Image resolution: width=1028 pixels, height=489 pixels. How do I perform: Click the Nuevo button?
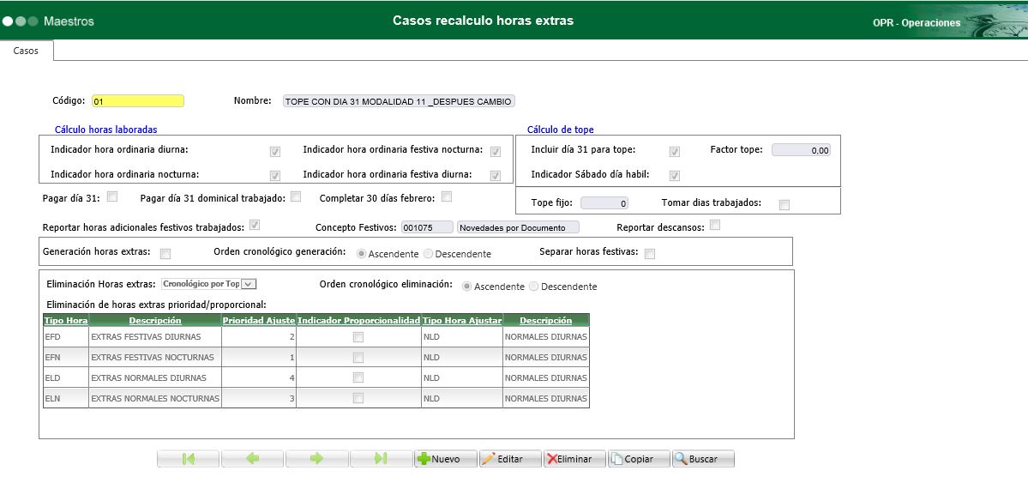(x=445, y=459)
